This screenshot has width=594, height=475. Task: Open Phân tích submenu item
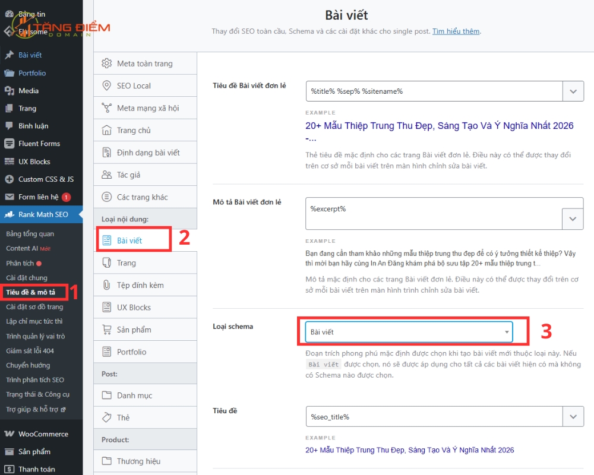[24, 263]
